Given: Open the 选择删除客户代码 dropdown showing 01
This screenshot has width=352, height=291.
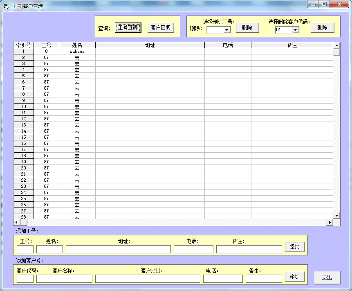Looking at the screenshot, I should [296, 29].
